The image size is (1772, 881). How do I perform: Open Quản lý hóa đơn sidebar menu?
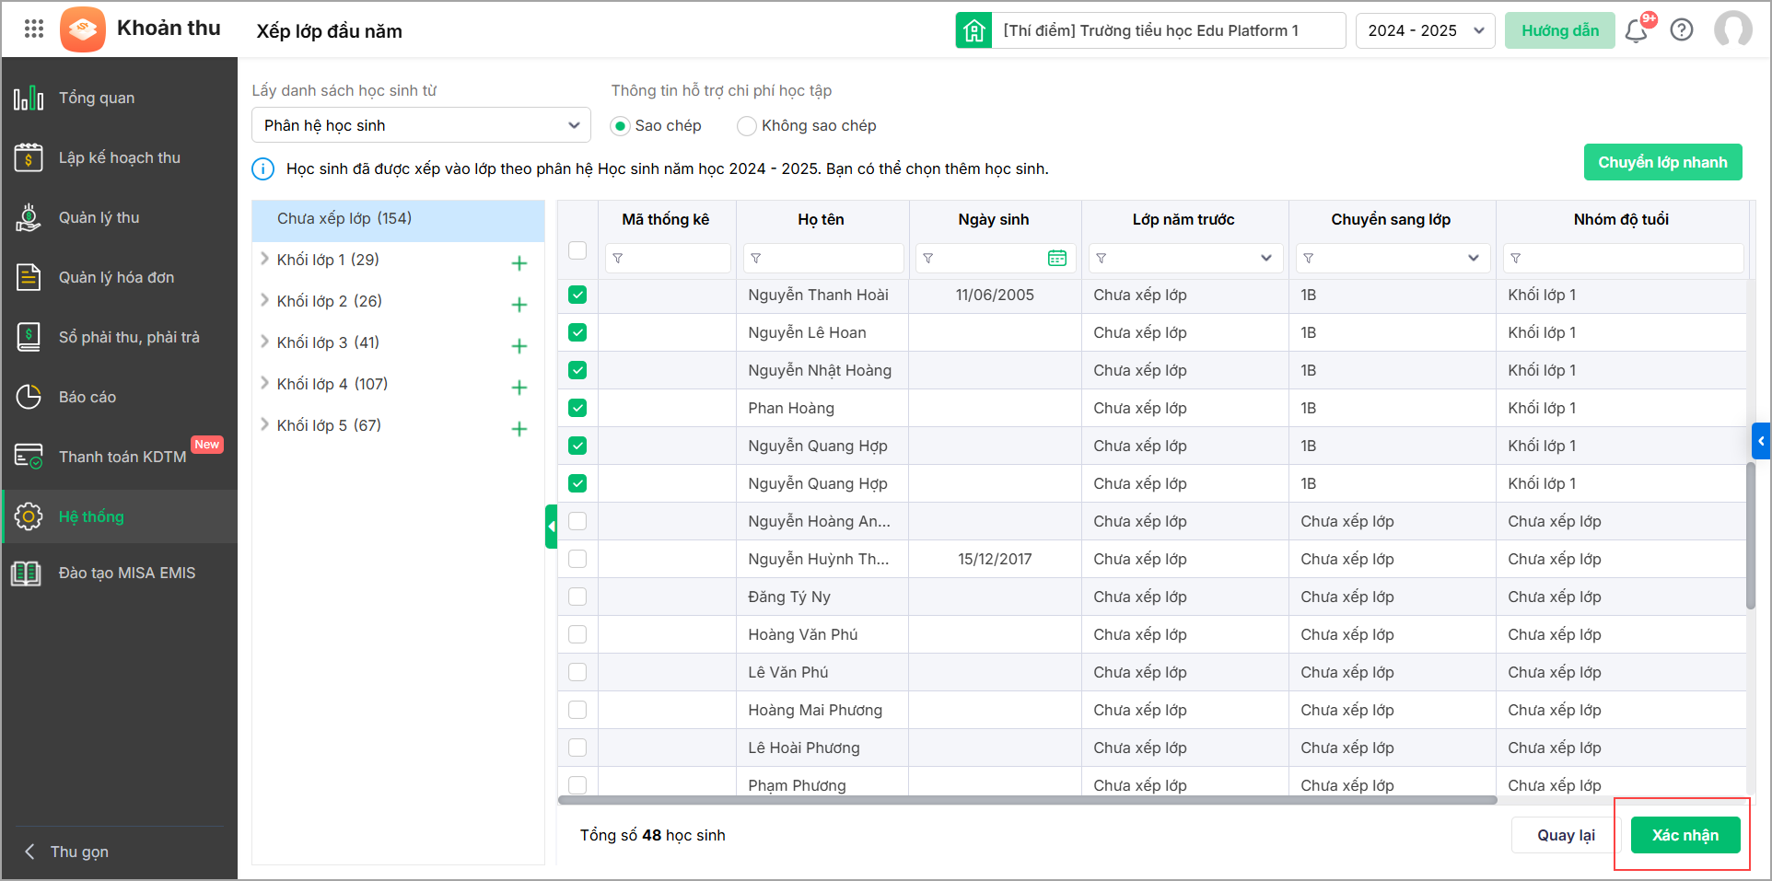click(x=116, y=277)
